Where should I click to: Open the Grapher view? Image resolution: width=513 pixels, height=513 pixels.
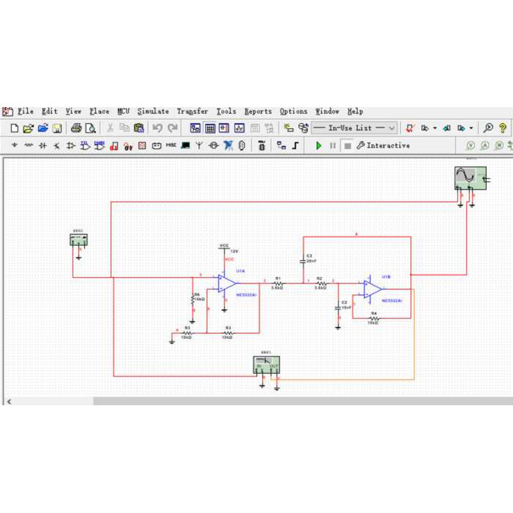coord(239,128)
